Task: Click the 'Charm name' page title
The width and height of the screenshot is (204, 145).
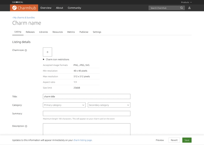Action: 27,23
